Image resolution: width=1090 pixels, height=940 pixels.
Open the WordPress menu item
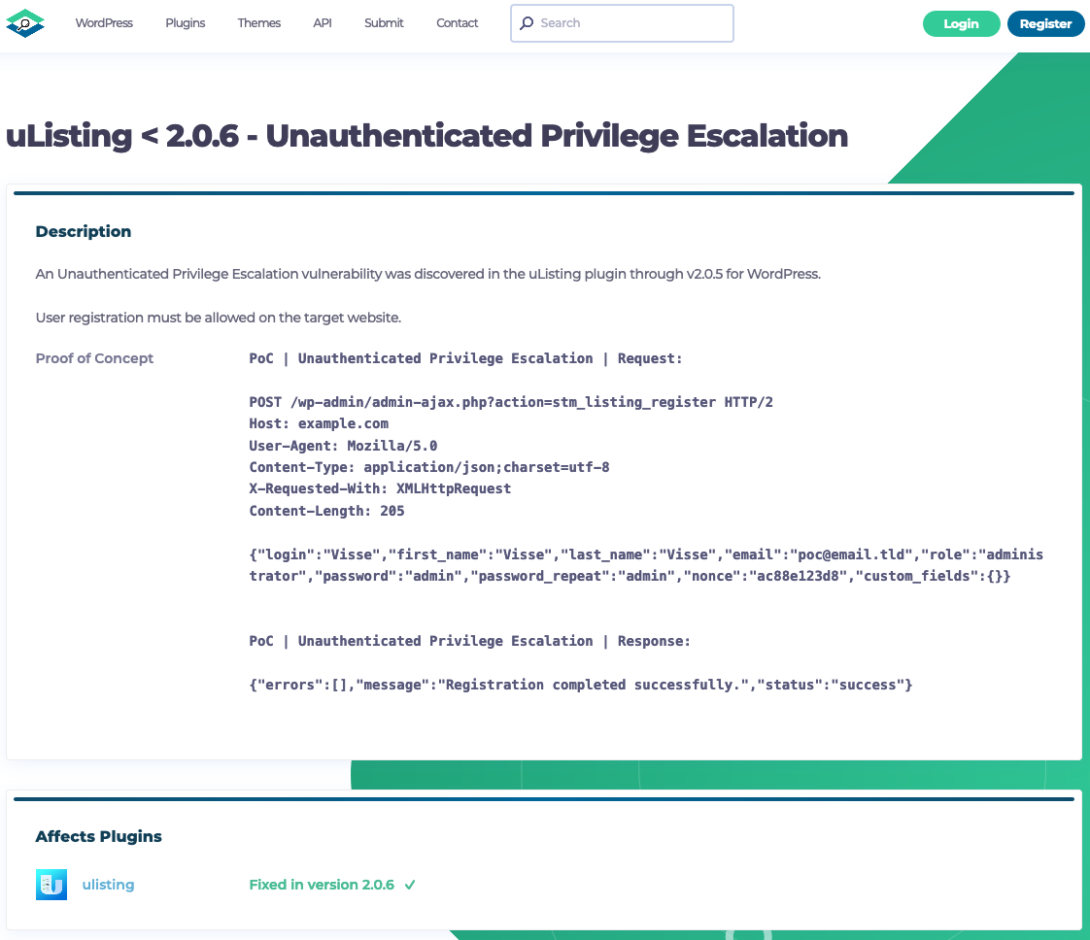pyautogui.click(x=104, y=23)
